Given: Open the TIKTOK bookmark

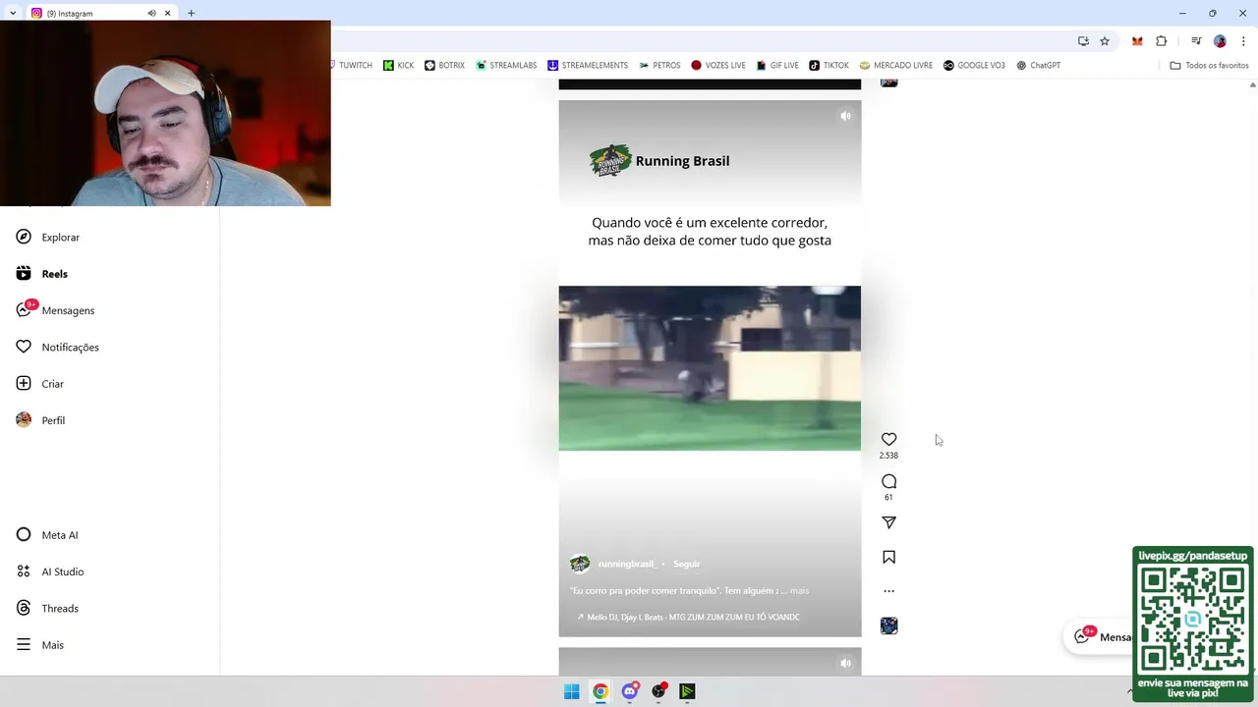Looking at the screenshot, I should tap(829, 65).
